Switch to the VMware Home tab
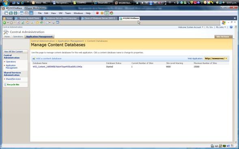Screen dimensions: 239x149 point(7,18)
